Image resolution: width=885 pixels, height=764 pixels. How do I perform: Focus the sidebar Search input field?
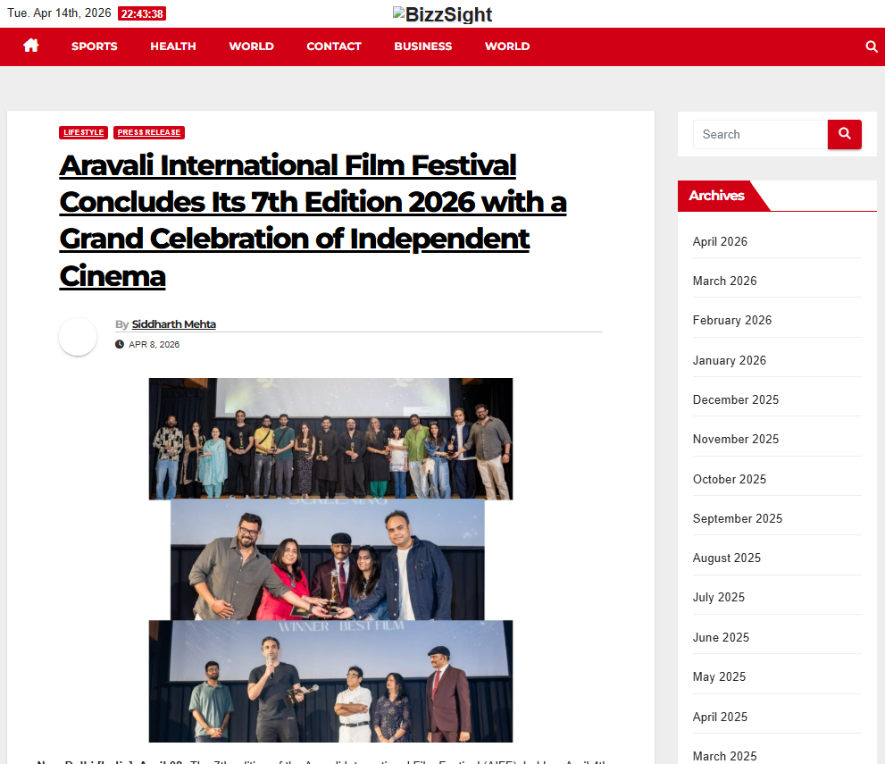(x=760, y=134)
